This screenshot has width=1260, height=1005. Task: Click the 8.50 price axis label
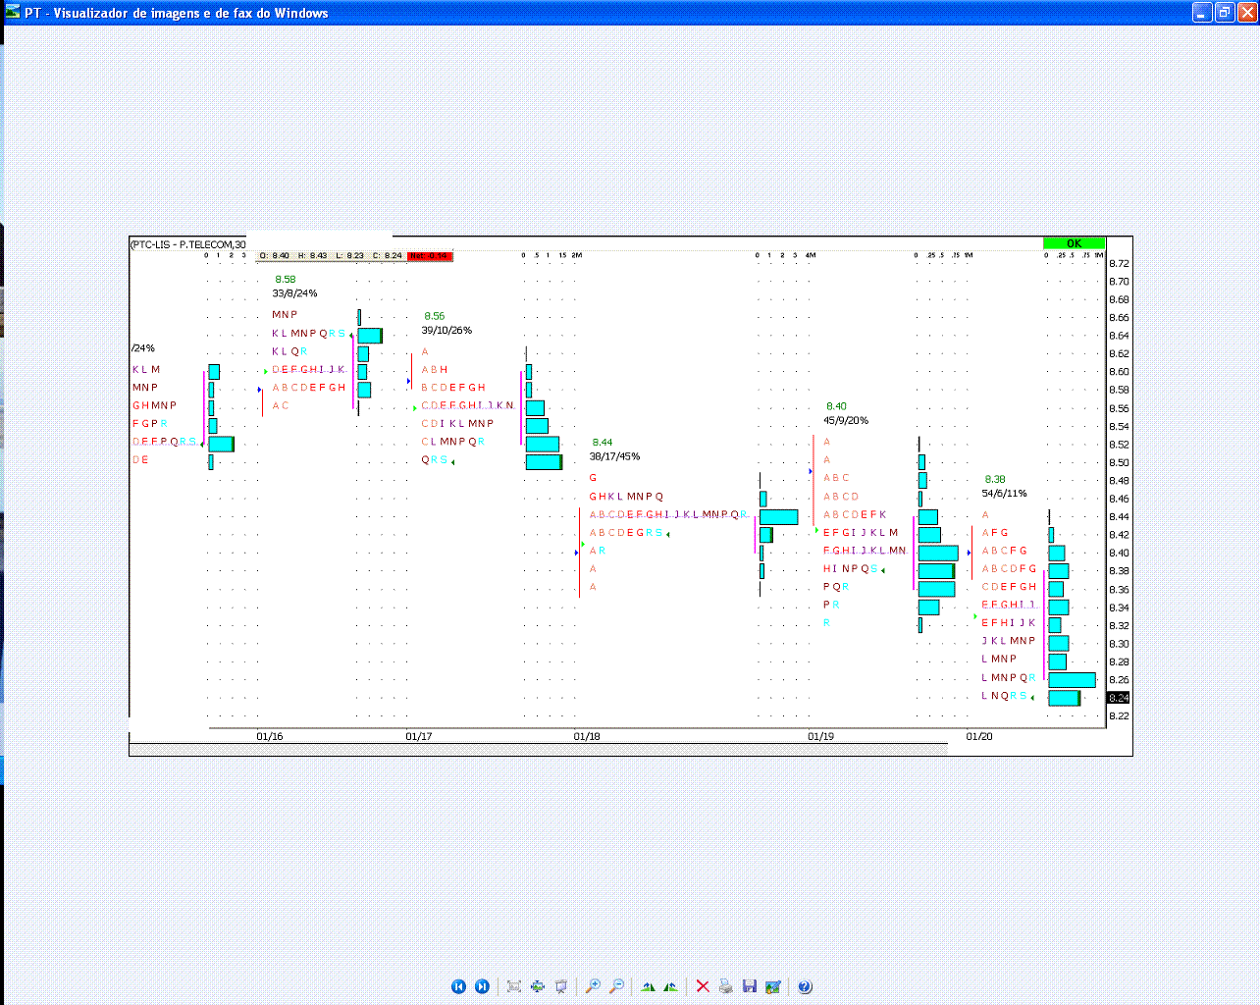pos(1119,463)
